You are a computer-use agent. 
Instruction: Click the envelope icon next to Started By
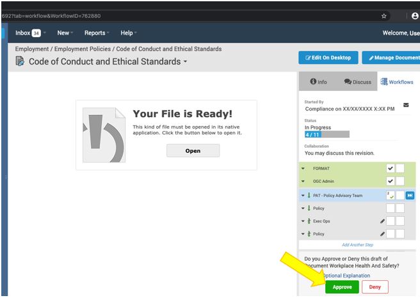pyautogui.click(x=406, y=105)
